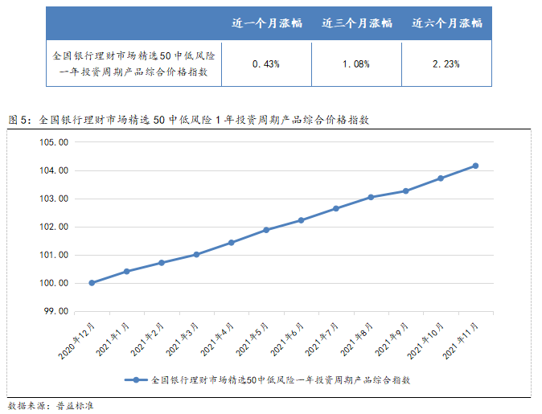Select the 2021年5月 data point marker
Image resolution: width=542 pixels, height=414 pixels.
tap(266, 230)
